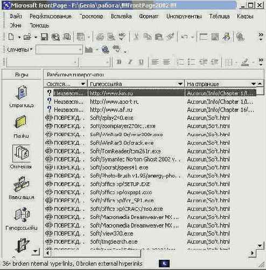Click the Open file folder icon
Viewport: 266px width, 270px height.
click(x=27, y=37)
